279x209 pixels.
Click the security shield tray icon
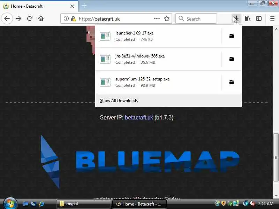[x=224, y=203]
